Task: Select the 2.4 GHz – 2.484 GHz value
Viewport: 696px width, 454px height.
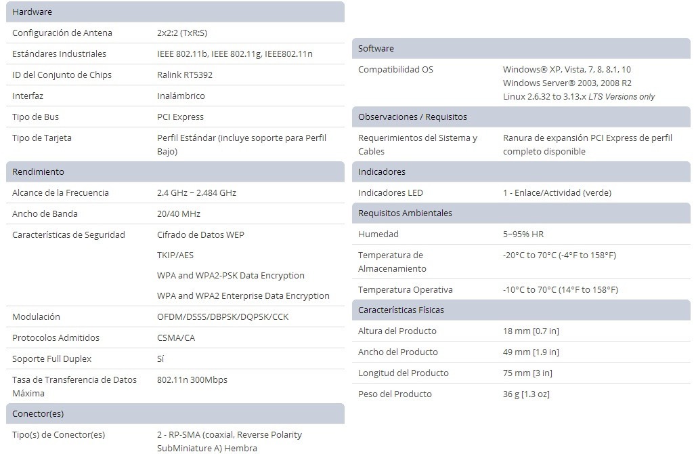Action: pos(196,193)
